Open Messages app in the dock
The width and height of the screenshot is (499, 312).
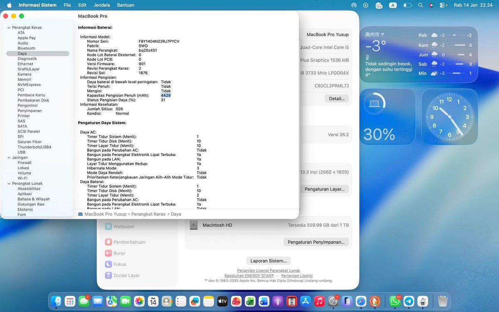tap(84, 301)
